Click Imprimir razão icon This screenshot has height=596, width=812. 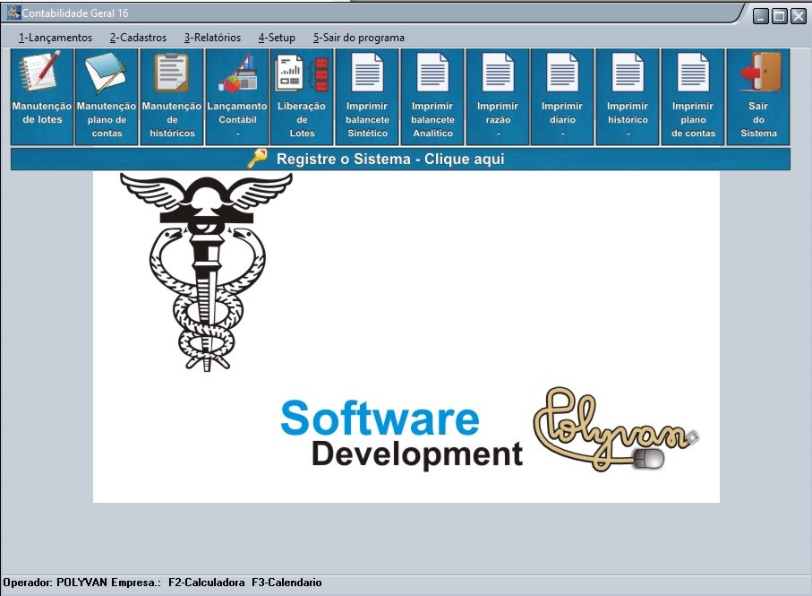coord(498,97)
